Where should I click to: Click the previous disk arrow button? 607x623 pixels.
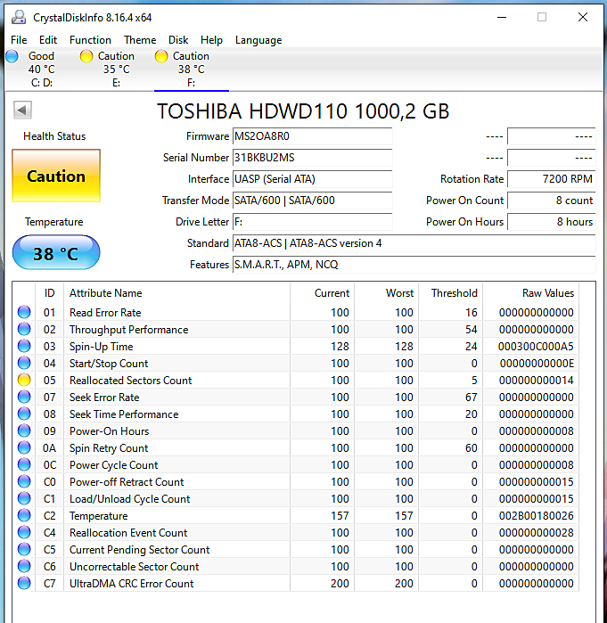coord(22,110)
